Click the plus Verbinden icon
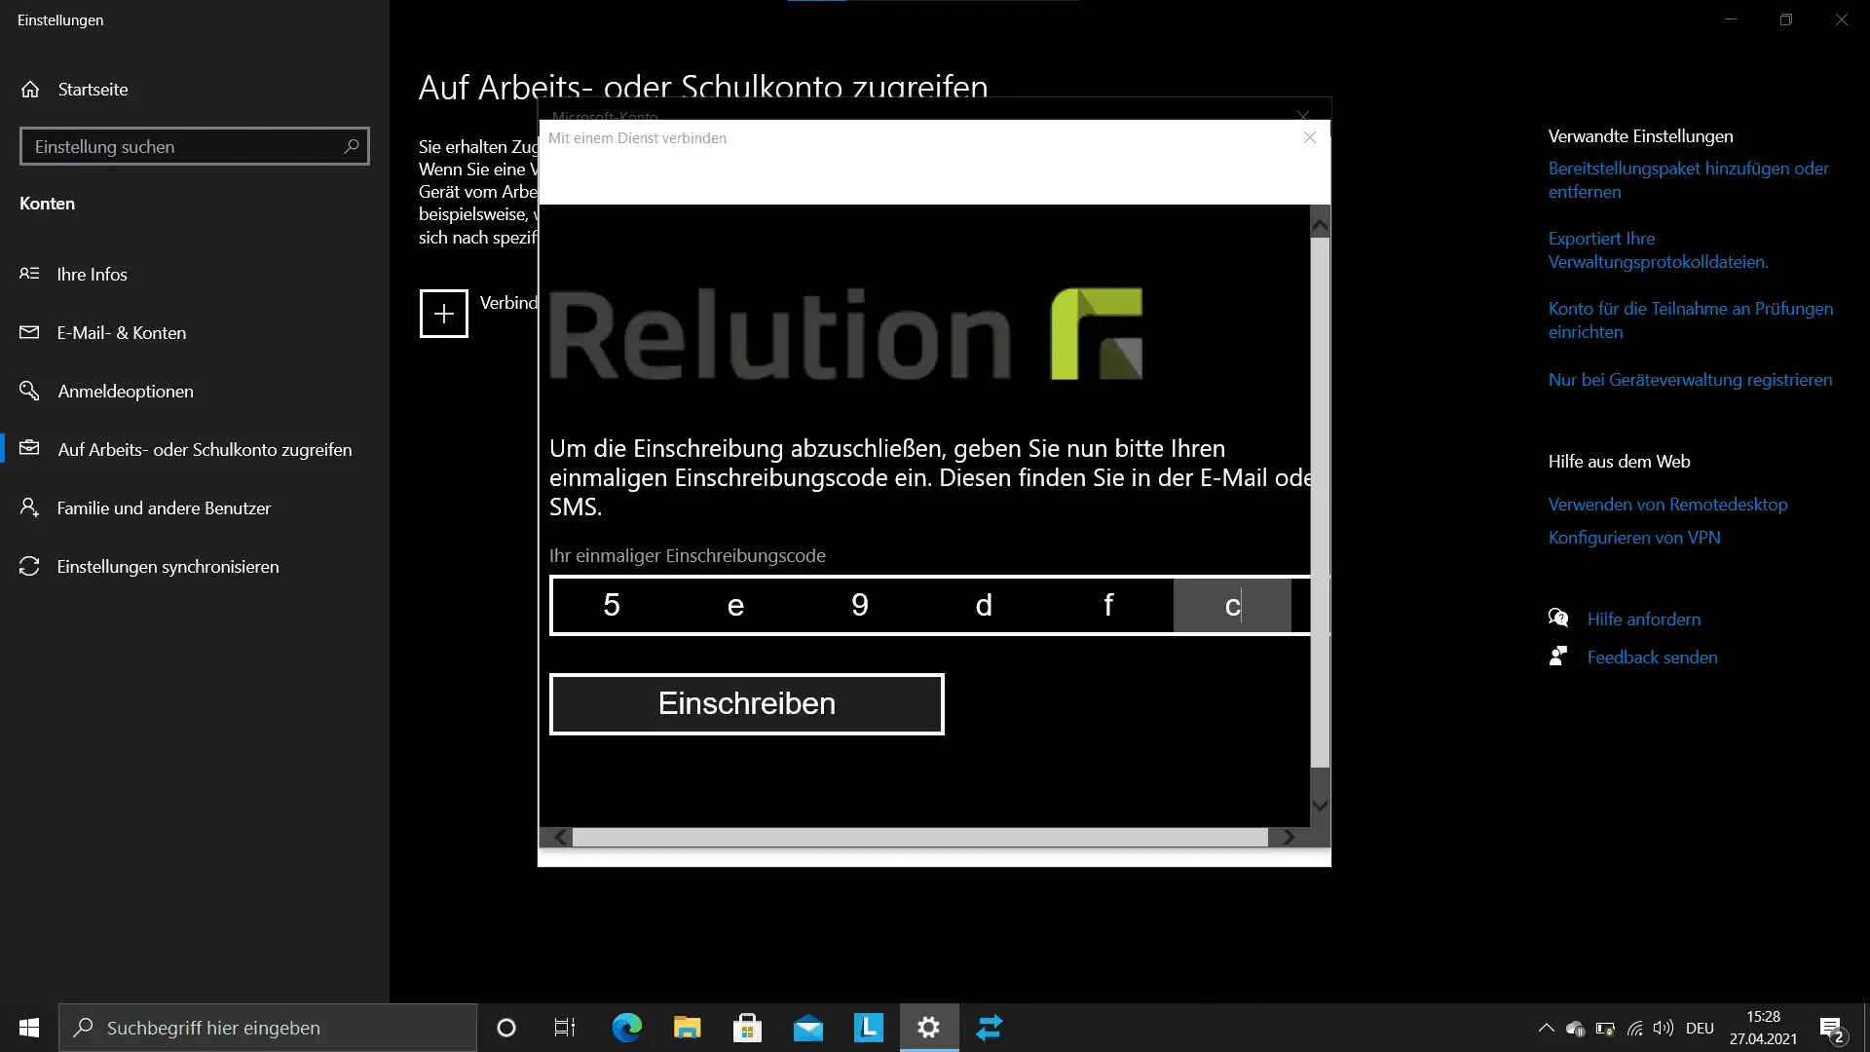This screenshot has width=1870, height=1052. [444, 314]
